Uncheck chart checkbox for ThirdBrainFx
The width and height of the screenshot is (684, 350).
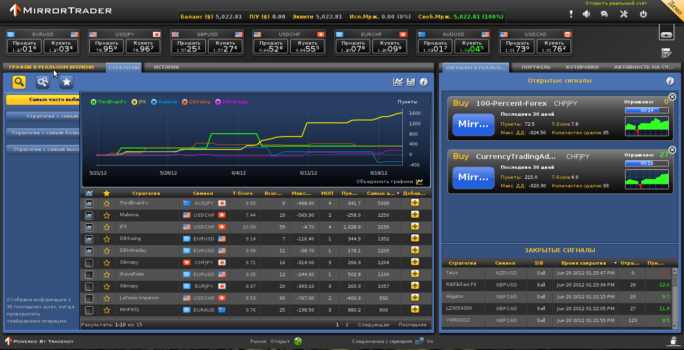point(89,203)
